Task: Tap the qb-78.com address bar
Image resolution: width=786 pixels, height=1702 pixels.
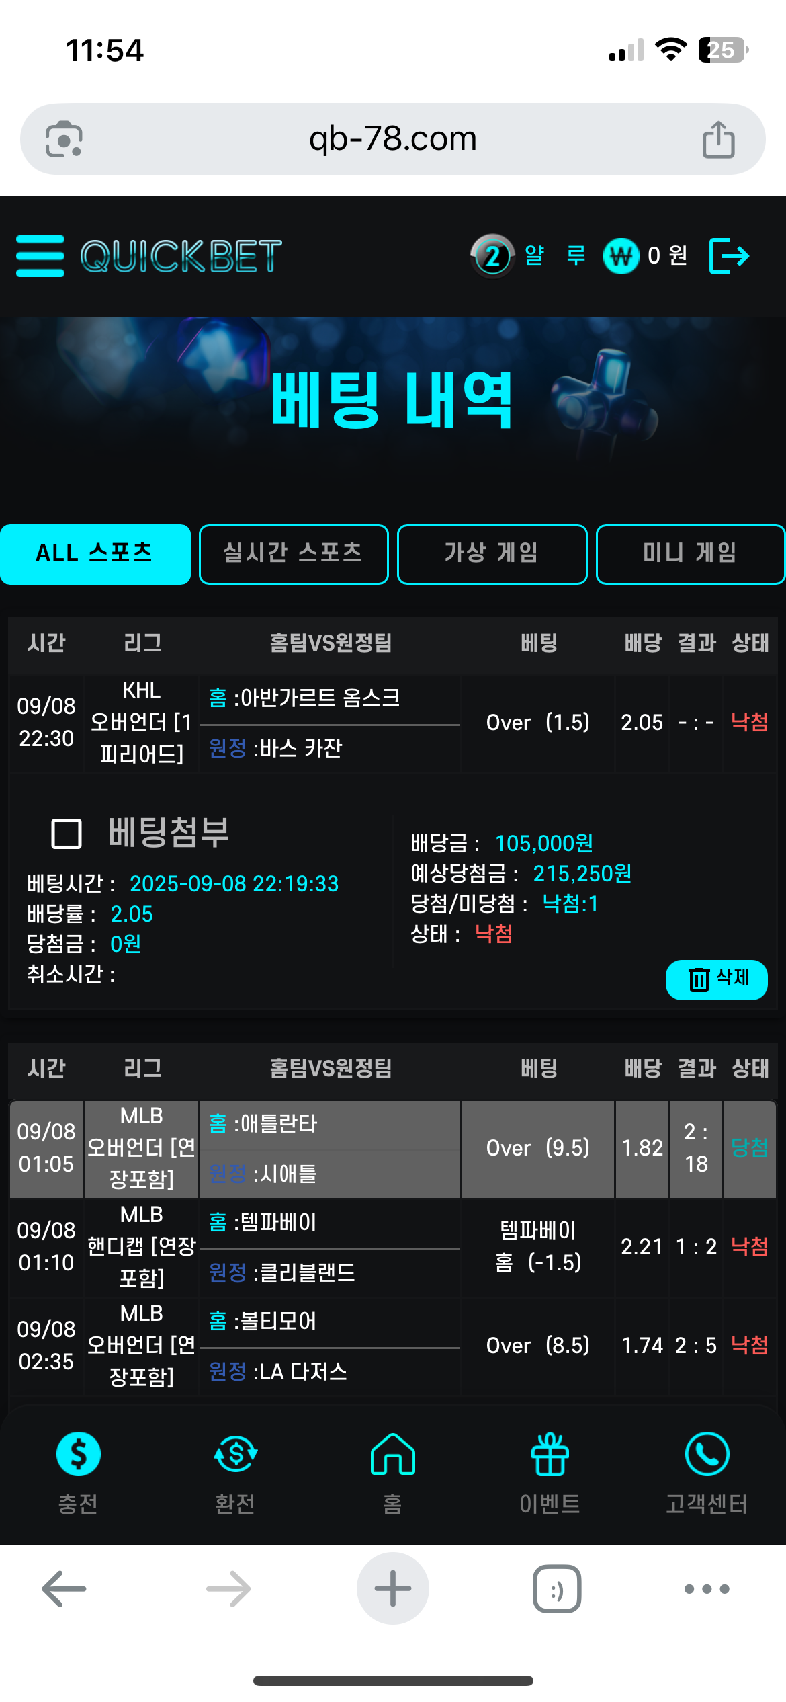Action: coord(392,139)
